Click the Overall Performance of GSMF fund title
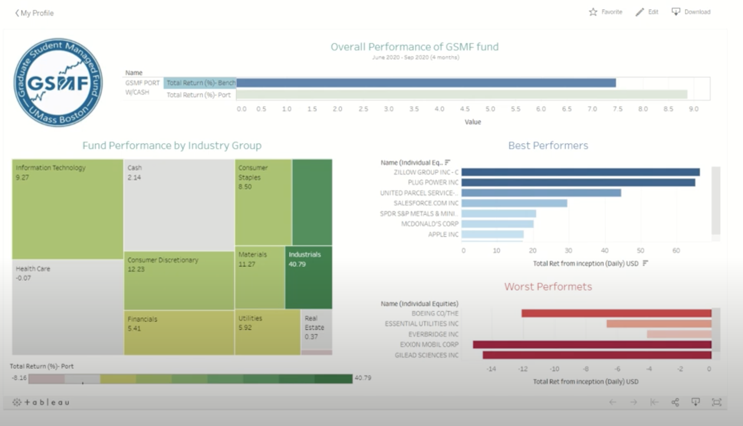Viewport: 743px width, 426px height. 414,47
